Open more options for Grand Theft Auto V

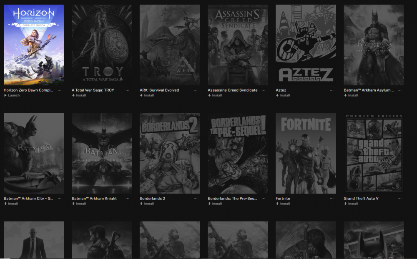(399, 199)
